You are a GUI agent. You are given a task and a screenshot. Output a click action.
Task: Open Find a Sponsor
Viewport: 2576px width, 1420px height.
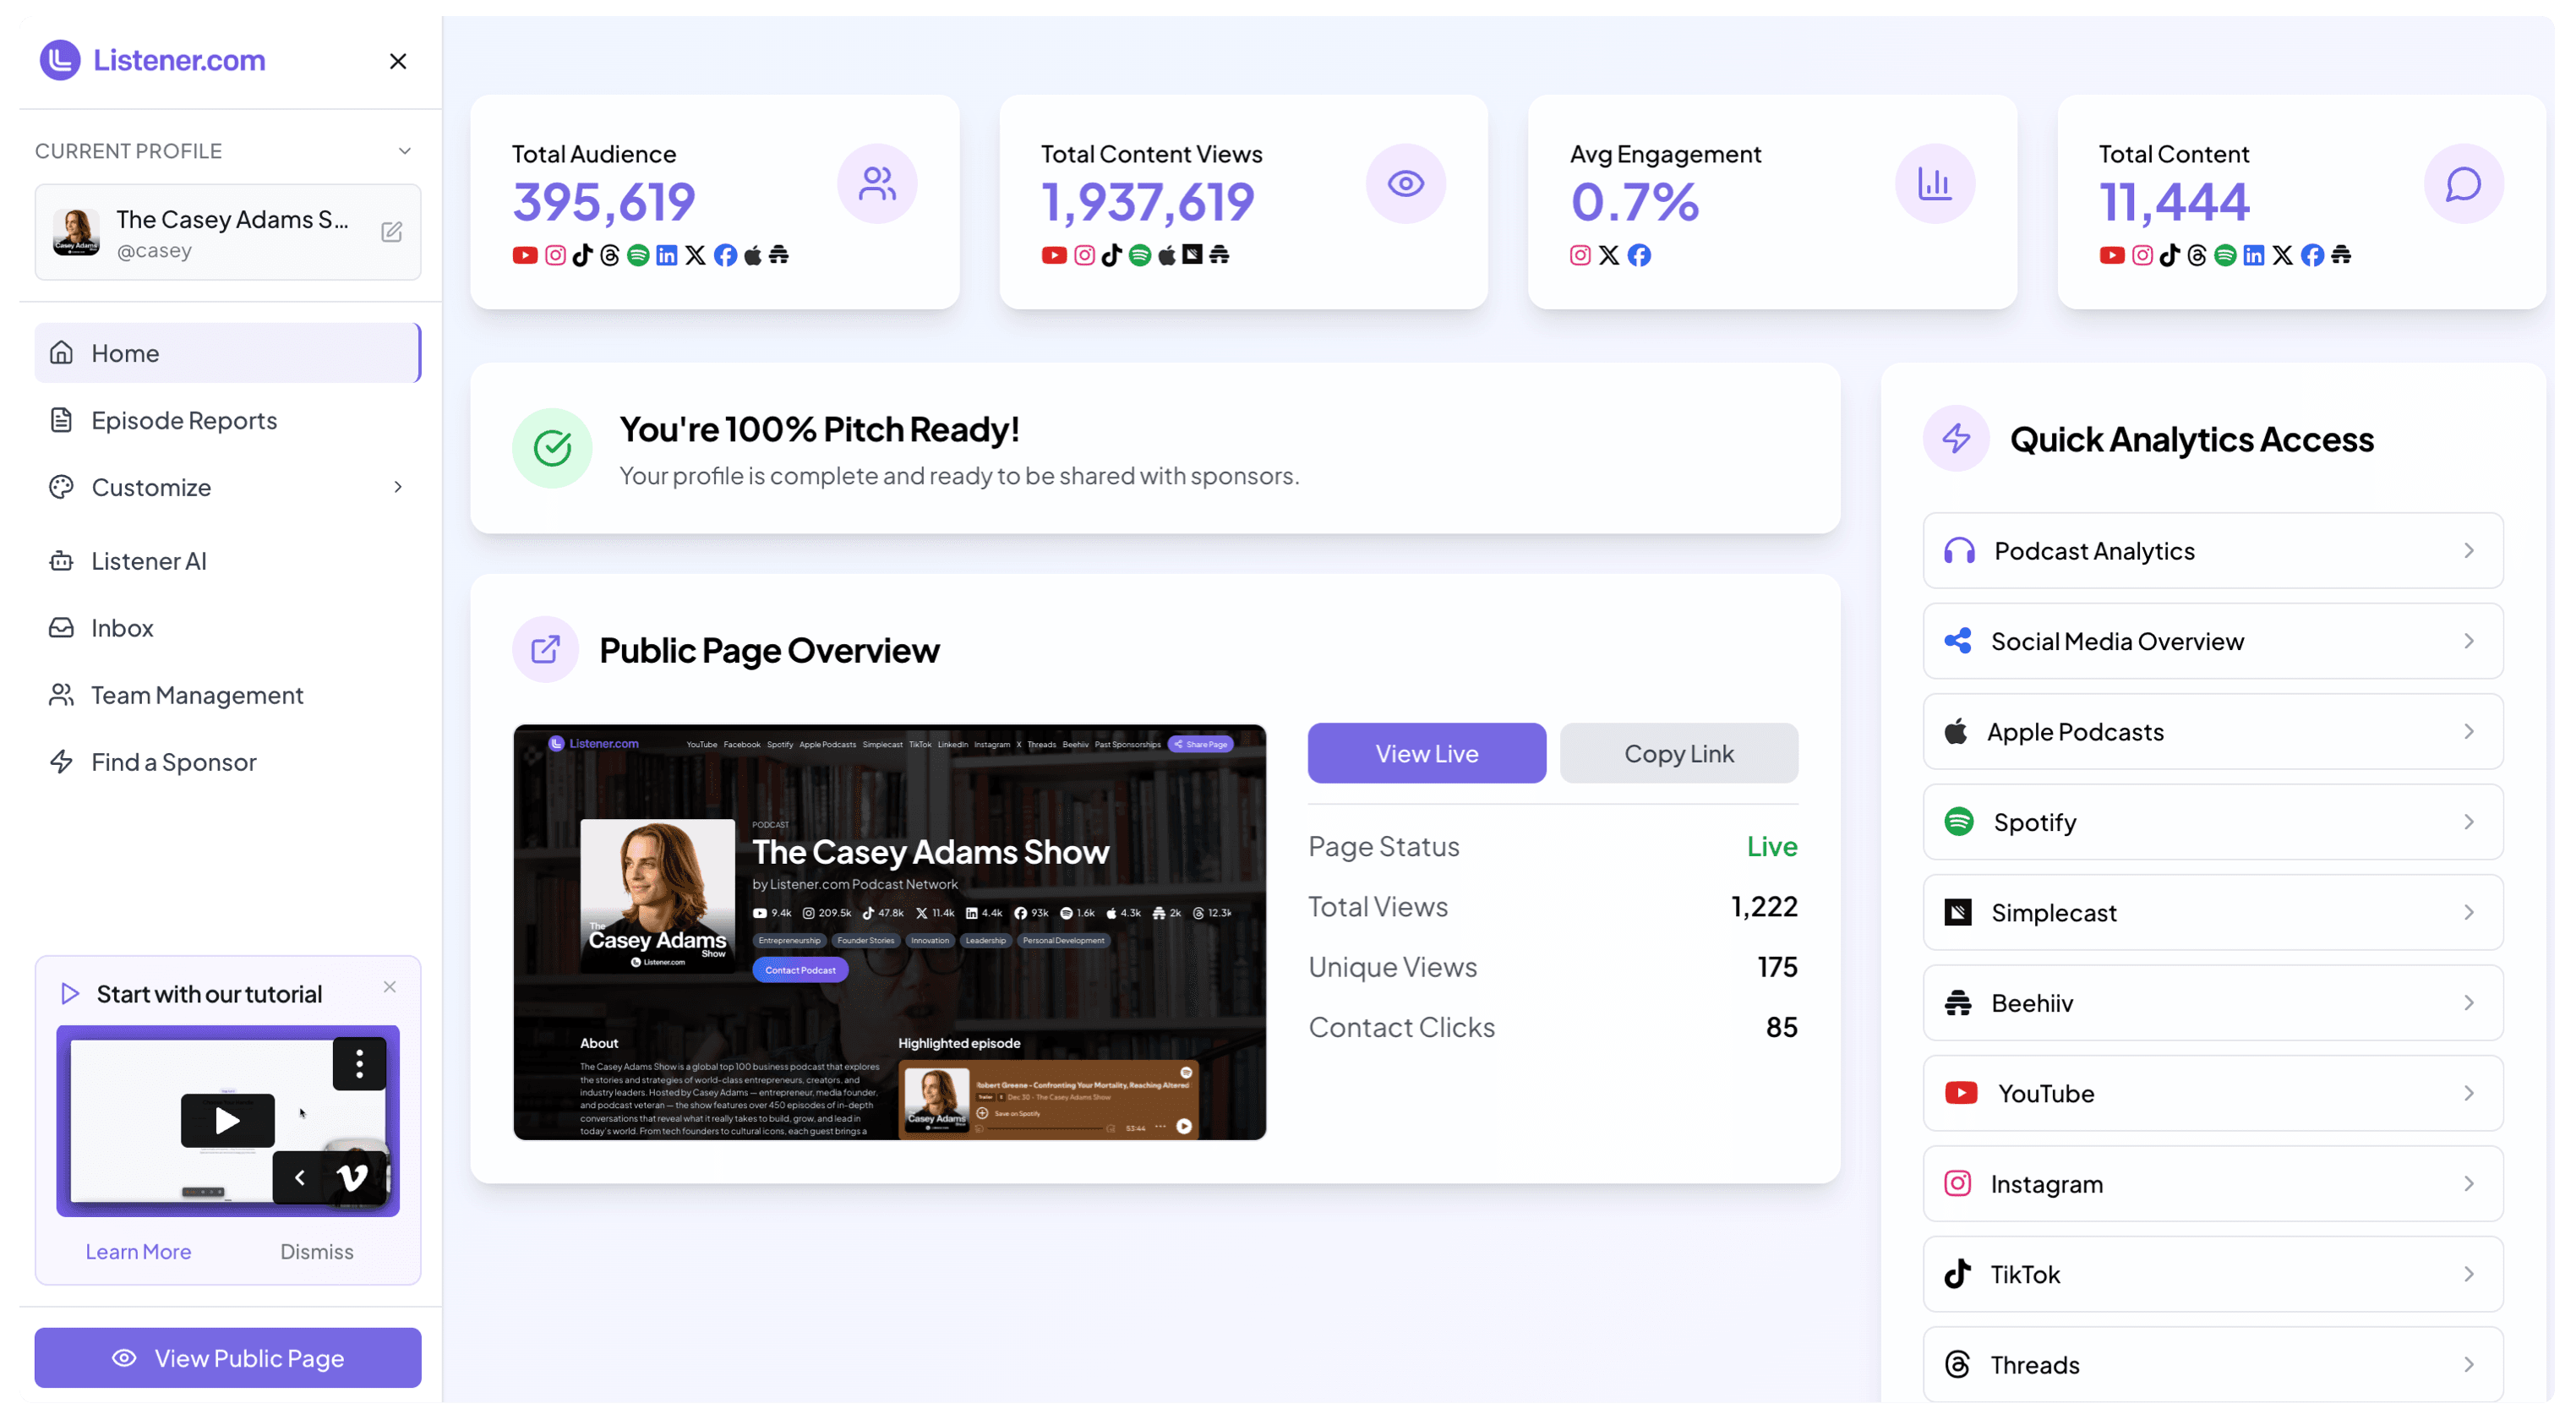(x=228, y=762)
